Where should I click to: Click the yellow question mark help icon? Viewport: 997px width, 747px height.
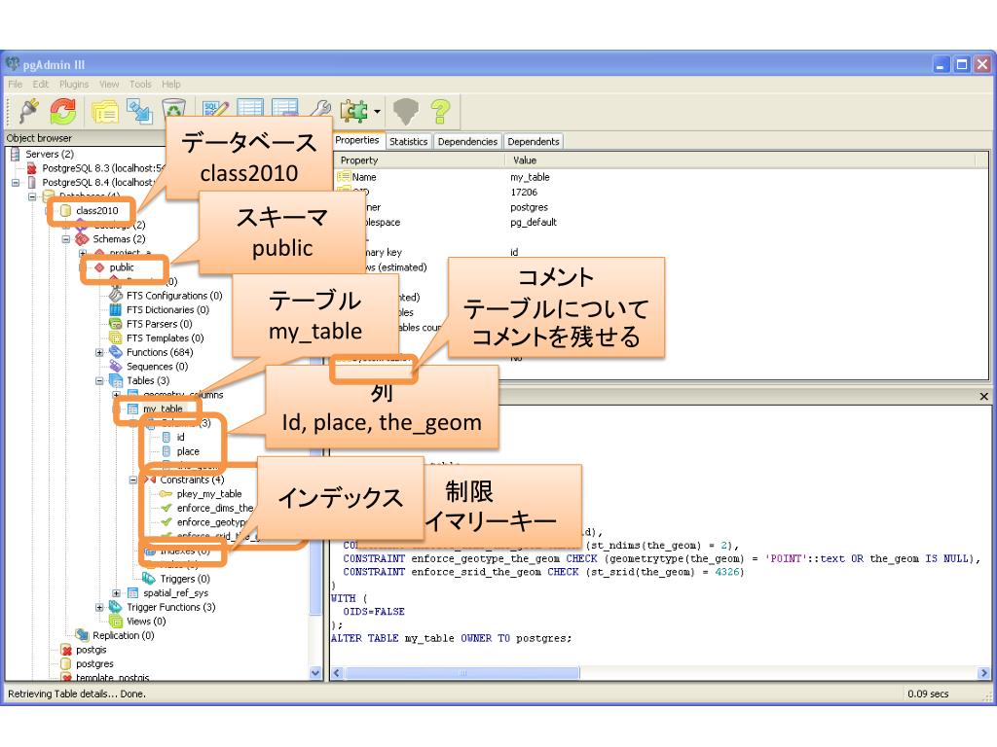pos(440,112)
